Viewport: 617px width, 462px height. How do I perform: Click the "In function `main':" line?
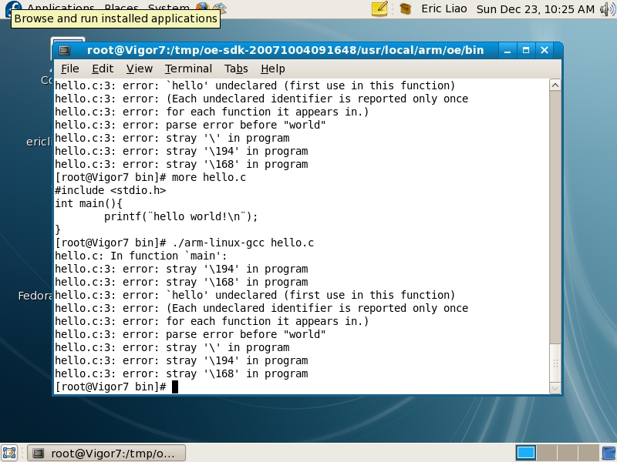tap(141, 256)
